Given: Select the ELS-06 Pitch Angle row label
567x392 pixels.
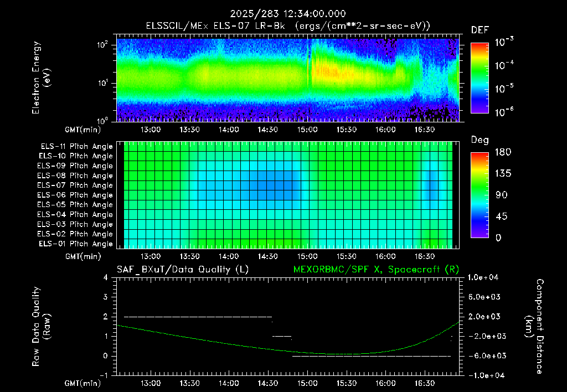Looking at the screenshot, I should 75,195.
